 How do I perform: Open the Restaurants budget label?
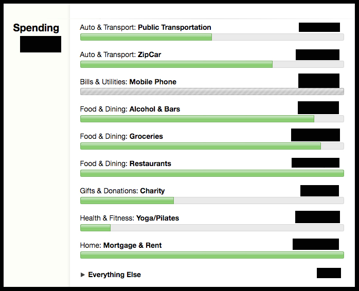click(x=125, y=163)
